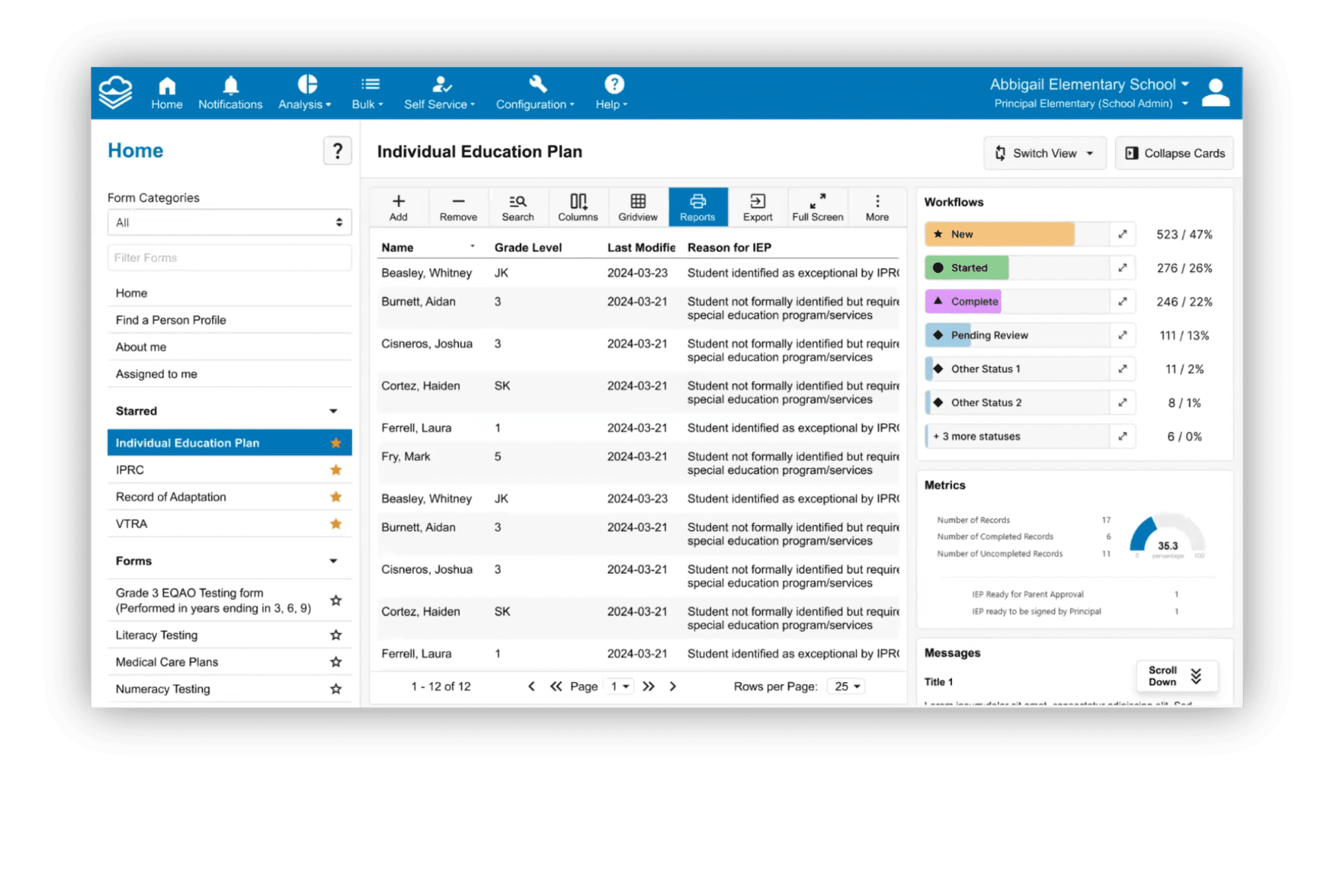Open the Switch View dropdown
This screenshot has height=875, width=1326.
click(1044, 153)
